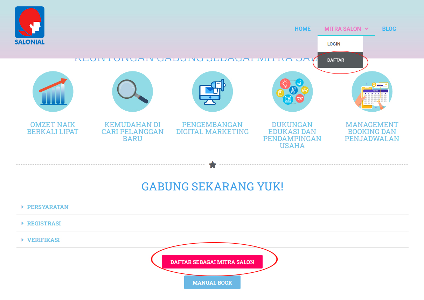Click the chevron next to Mitra Salon
Viewport: 424px width, 300px height.
pos(366,29)
